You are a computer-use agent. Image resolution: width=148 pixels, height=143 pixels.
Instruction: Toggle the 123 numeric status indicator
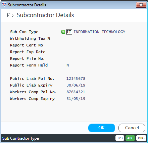(x=120, y=138)
